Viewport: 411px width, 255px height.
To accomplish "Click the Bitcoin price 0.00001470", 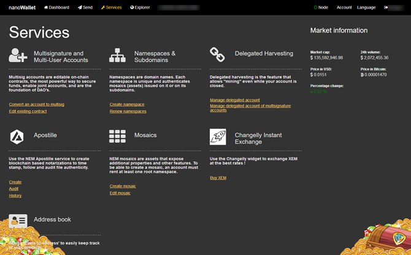I will [374, 75].
